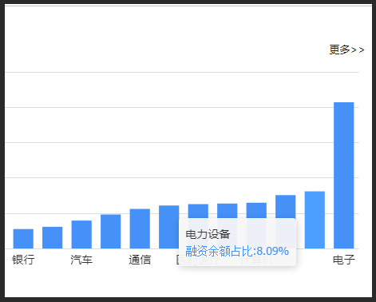The image size is (376, 302).
Task: Select the tallest 电子 bar
Action: coord(344,175)
